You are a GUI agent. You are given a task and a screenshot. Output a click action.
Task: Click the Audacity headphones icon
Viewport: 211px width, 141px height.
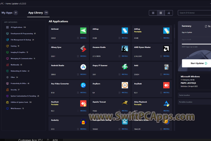83,122
